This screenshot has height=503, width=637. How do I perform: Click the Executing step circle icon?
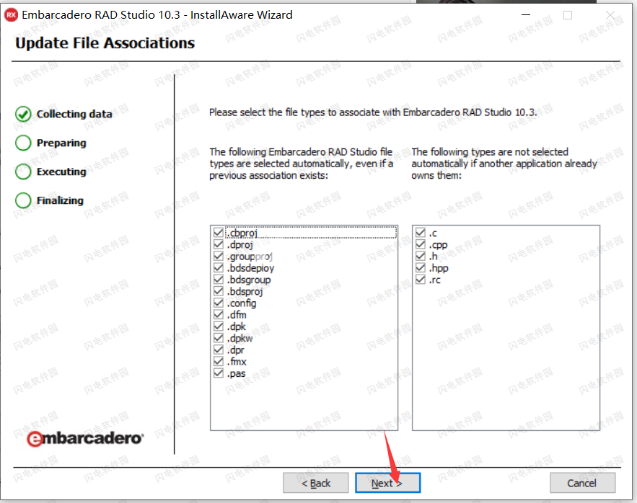click(23, 172)
